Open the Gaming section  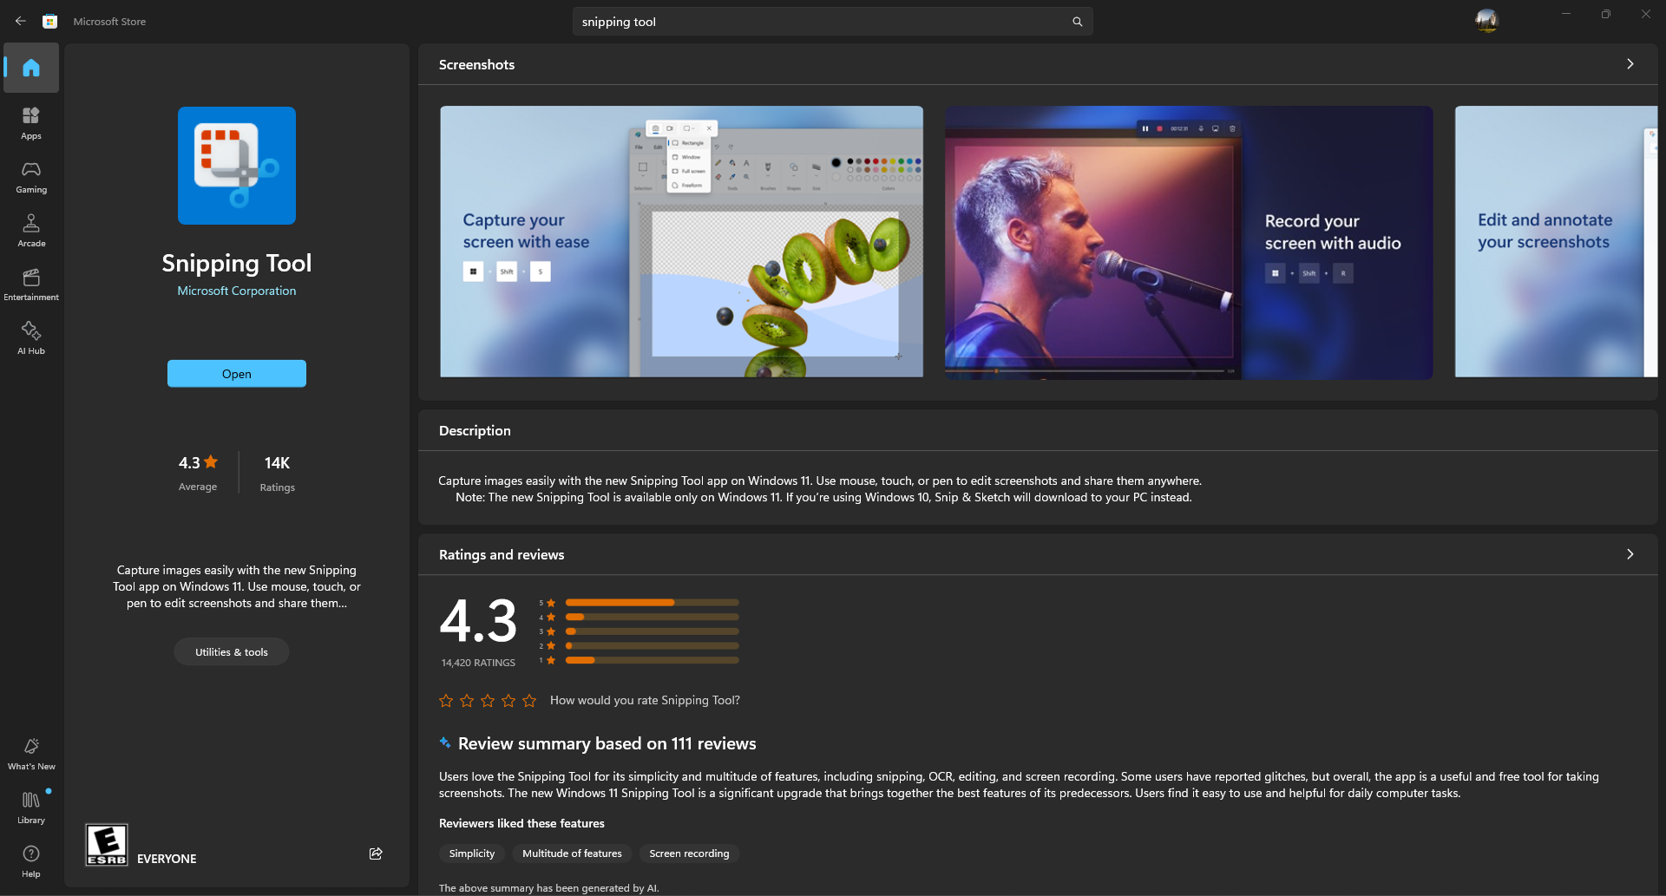pyautogui.click(x=31, y=176)
